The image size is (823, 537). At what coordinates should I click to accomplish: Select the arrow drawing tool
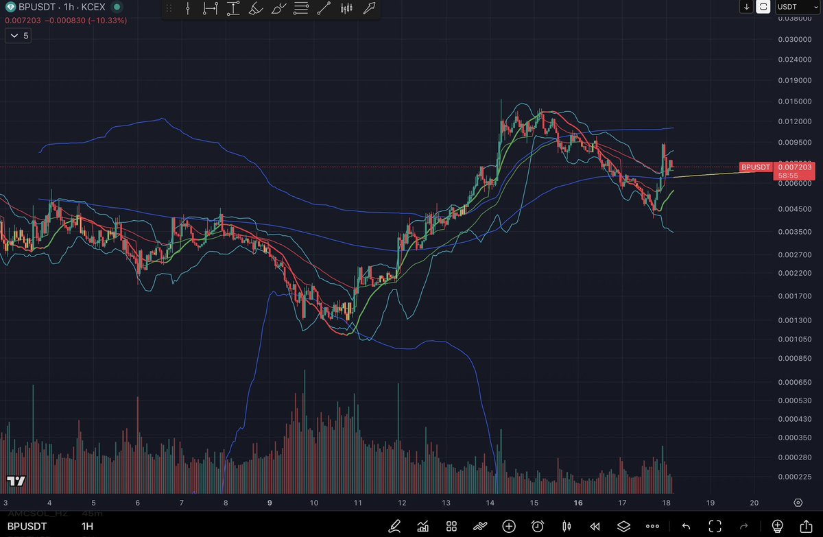pos(369,9)
